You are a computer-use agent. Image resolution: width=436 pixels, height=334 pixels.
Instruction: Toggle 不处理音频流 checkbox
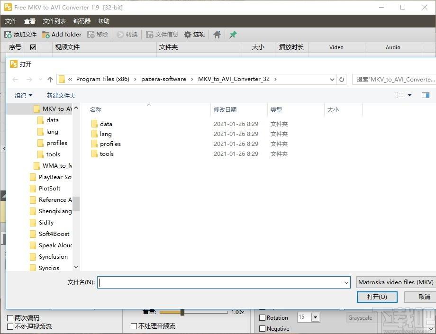[134, 326]
